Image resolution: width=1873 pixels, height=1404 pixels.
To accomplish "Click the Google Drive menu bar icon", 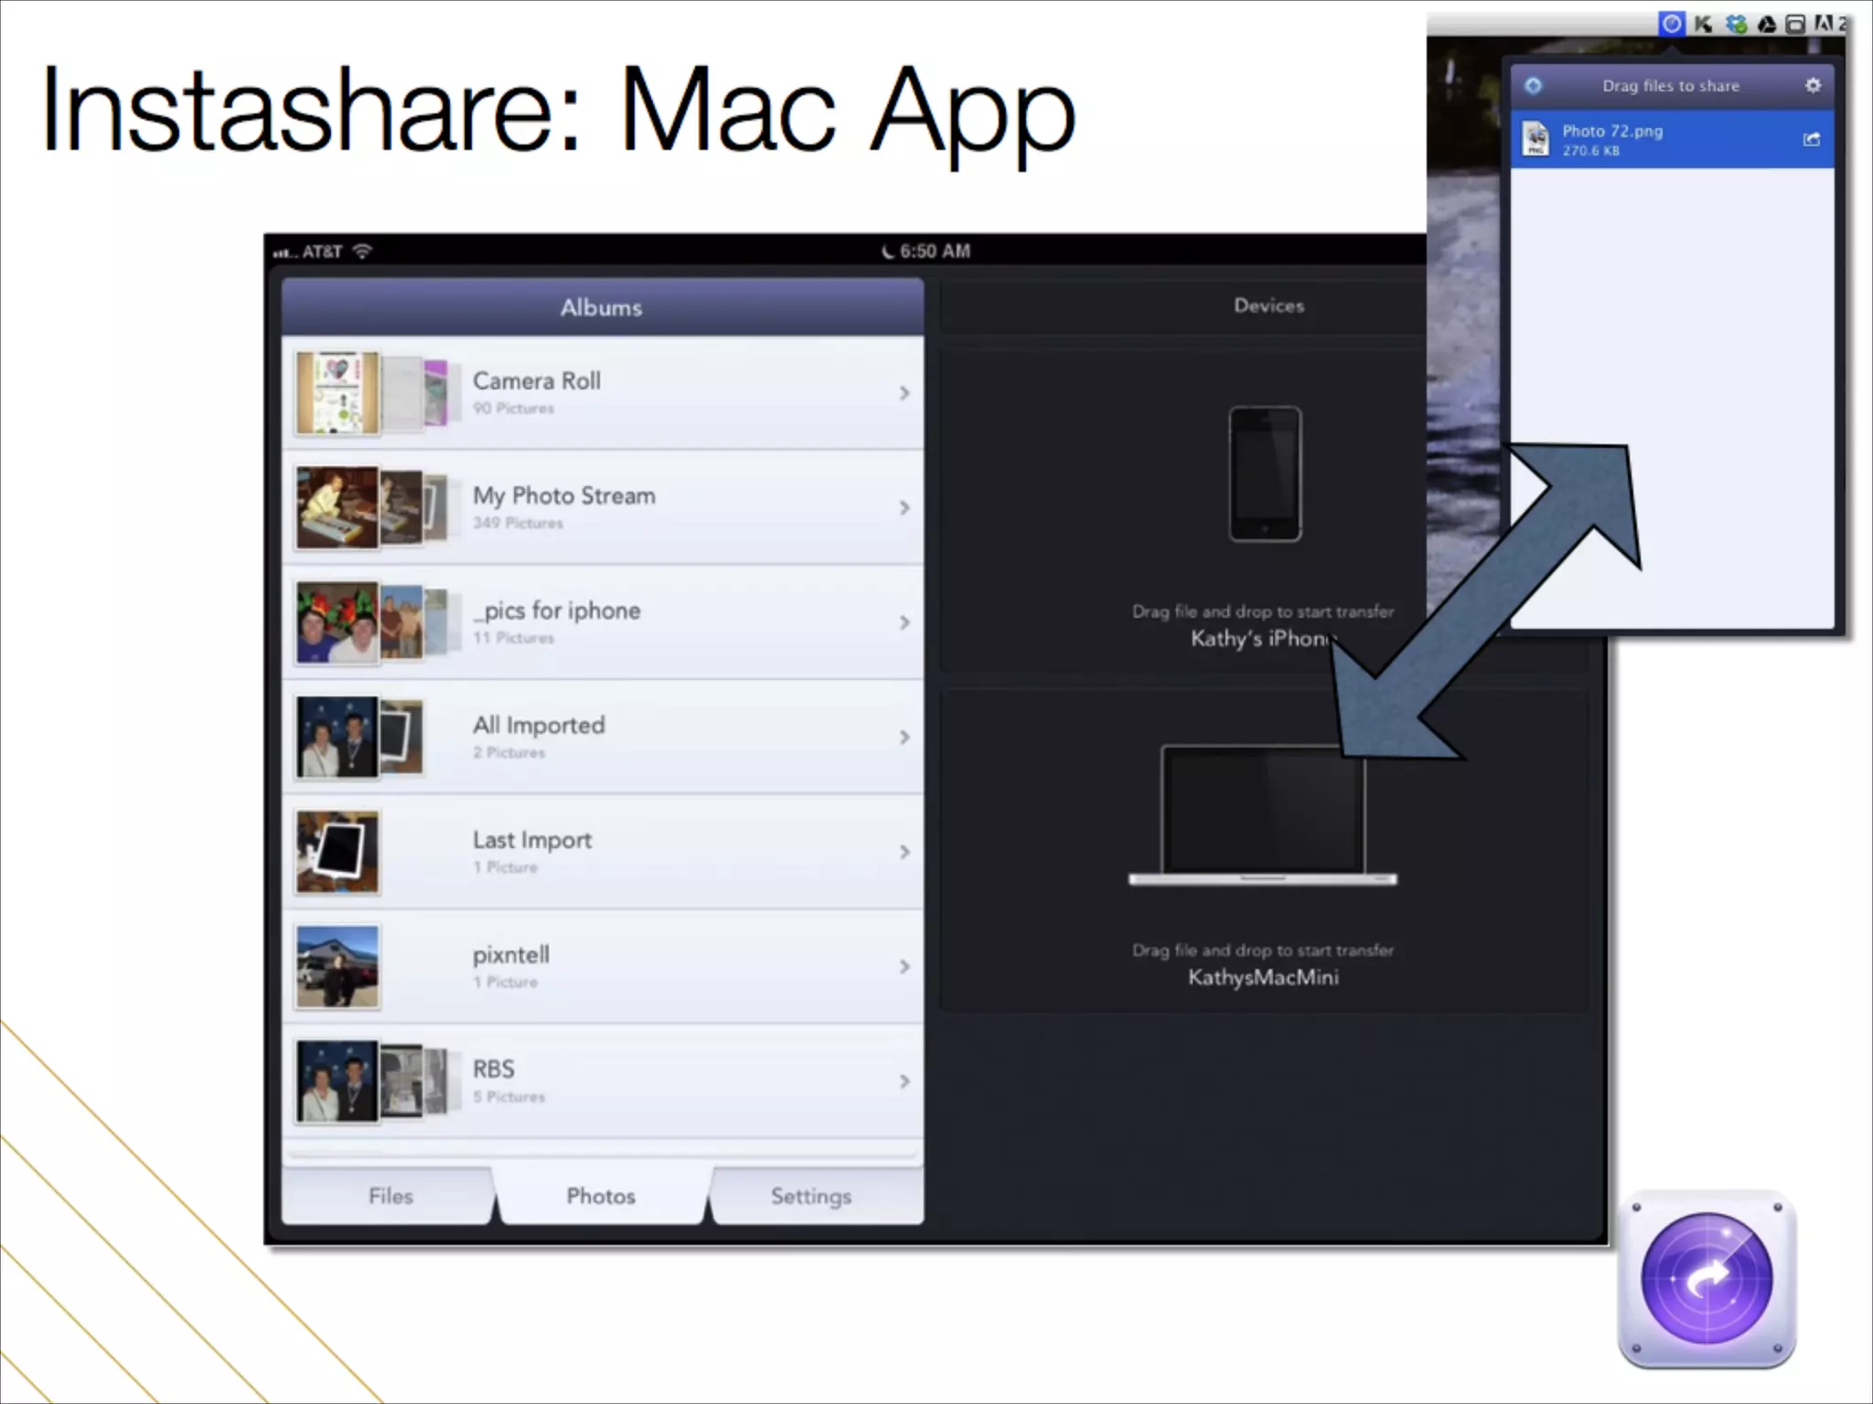I will (1767, 25).
